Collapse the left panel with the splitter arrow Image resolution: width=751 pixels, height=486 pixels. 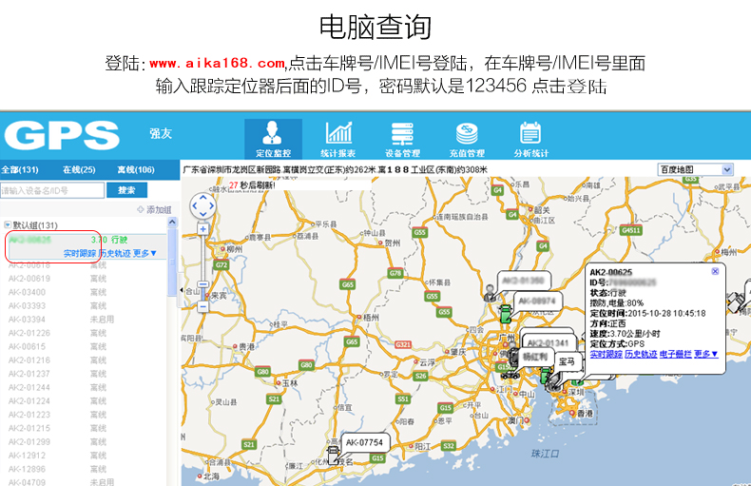[182, 289]
